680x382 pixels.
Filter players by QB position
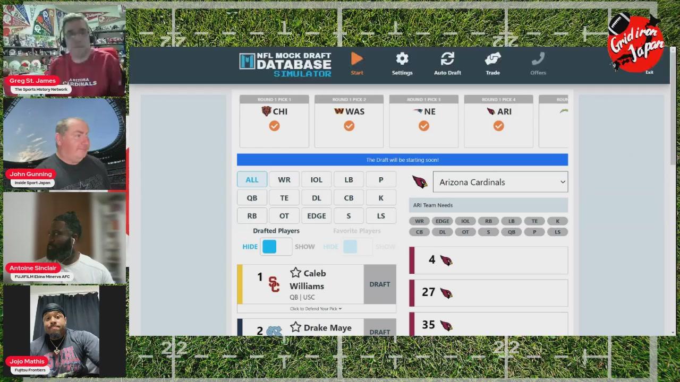pyautogui.click(x=252, y=198)
